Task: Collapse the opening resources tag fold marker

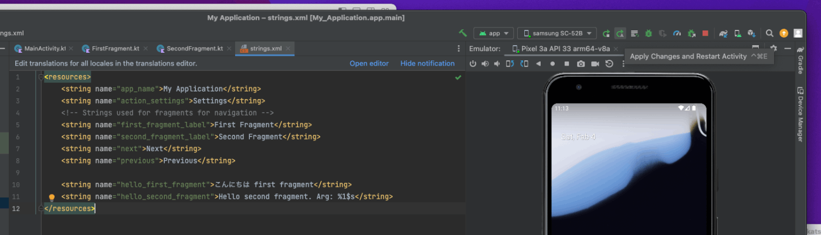Action: click(x=40, y=77)
